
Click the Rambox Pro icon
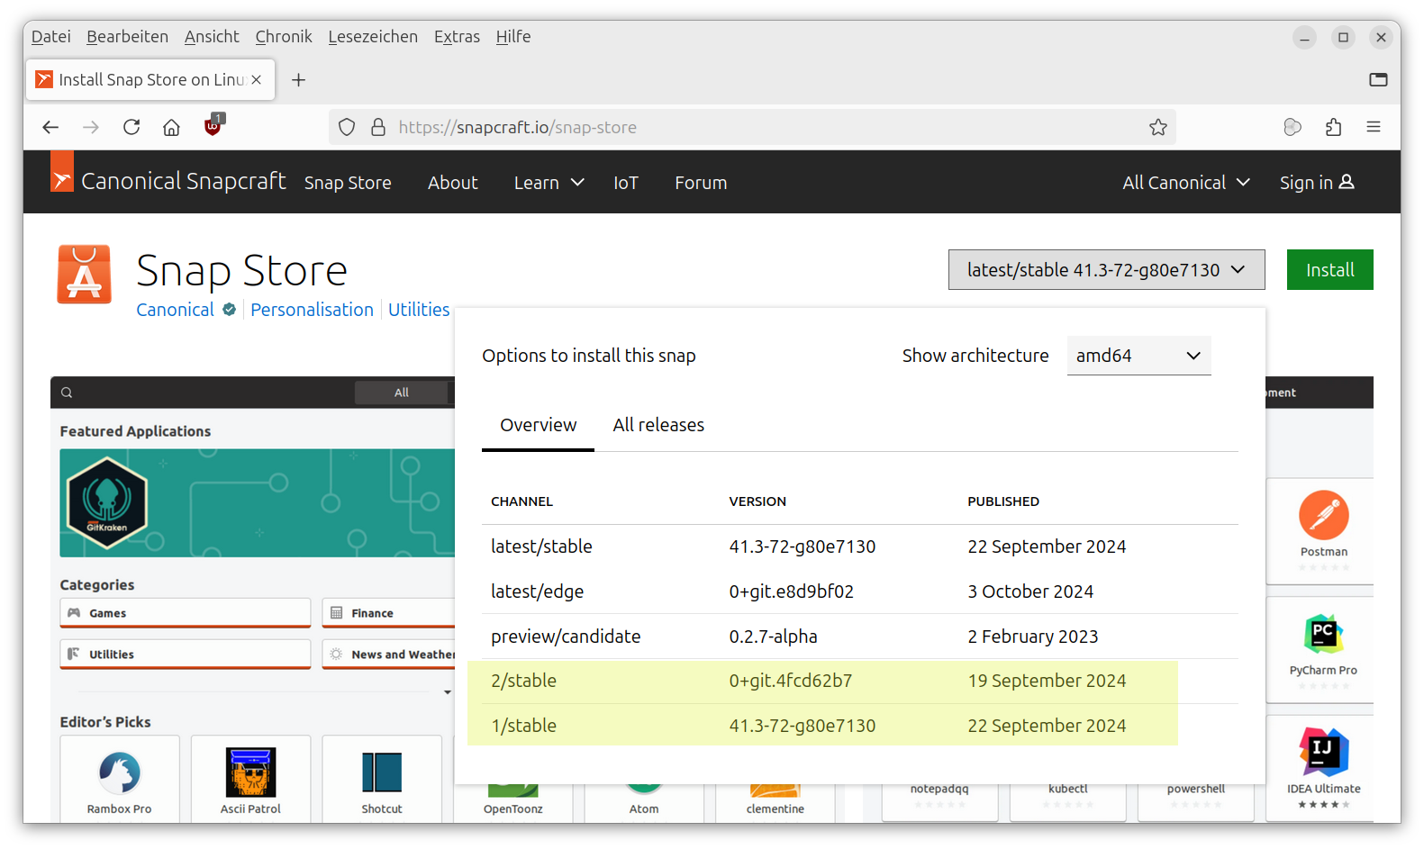tap(120, 772)
